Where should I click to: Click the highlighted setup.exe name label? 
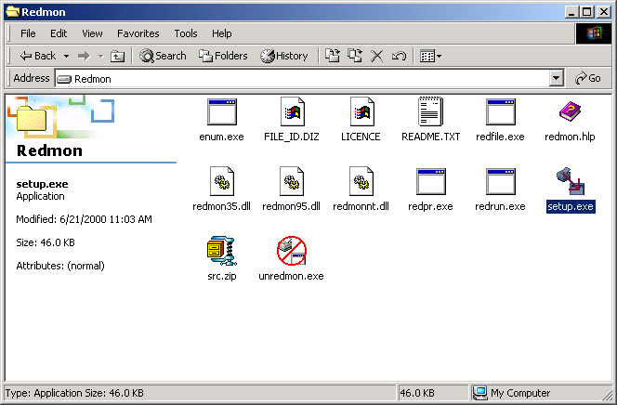[571, 206]
